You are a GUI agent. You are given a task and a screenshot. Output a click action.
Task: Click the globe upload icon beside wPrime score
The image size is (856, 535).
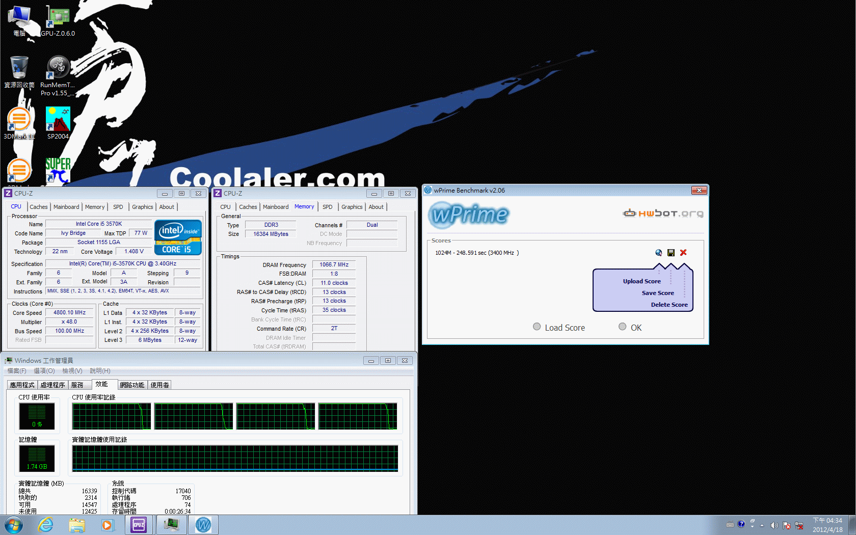659,253
